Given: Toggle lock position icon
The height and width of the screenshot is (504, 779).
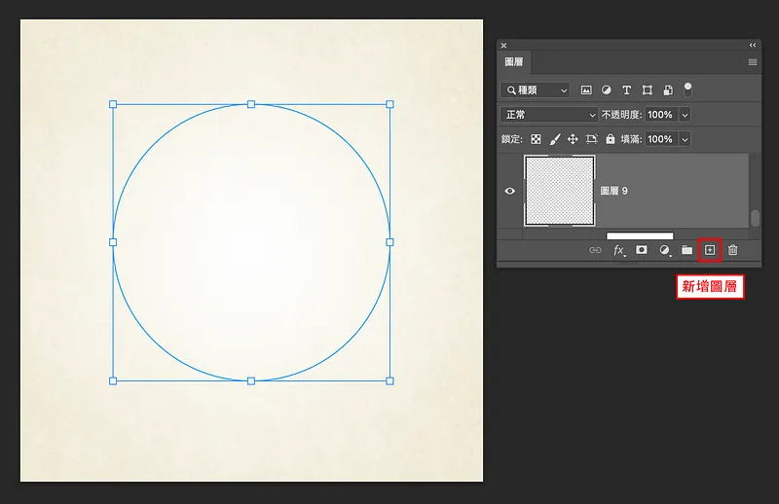Looking at the screenshot, I should click(x=573, y=139).
